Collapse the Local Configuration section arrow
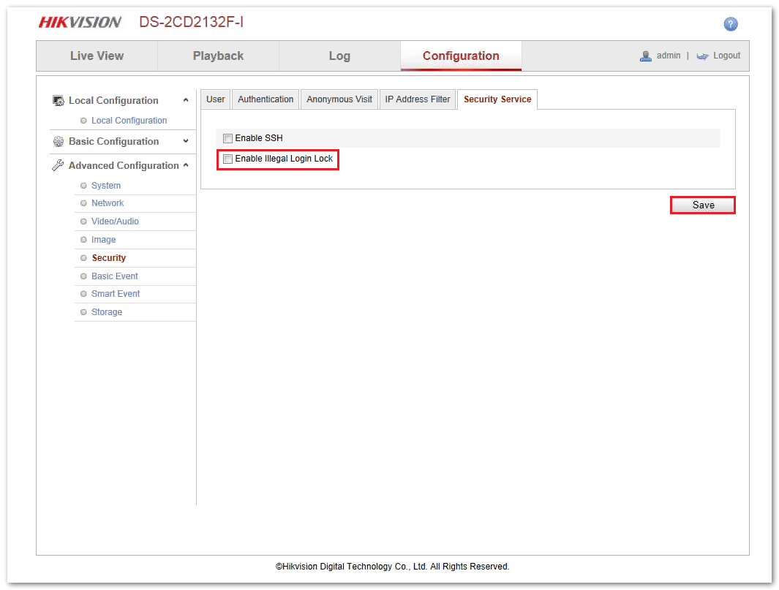This screenshot has width=779, height=590. tap(186, 100)
